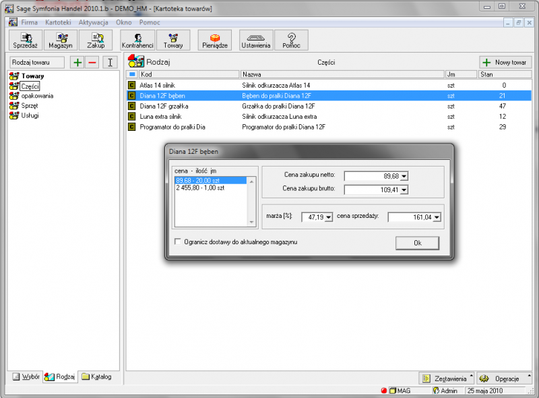This screenshot has height=398, width=539.
Task: Click the MAG warehouse status entry
Action: [x=400, y=391]
